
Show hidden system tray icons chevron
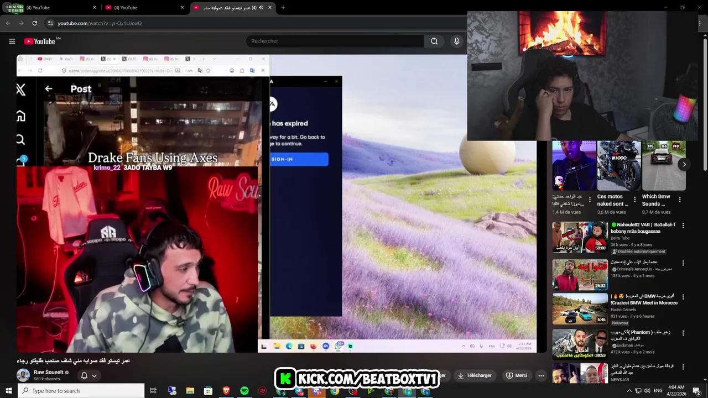pos(629,391)
